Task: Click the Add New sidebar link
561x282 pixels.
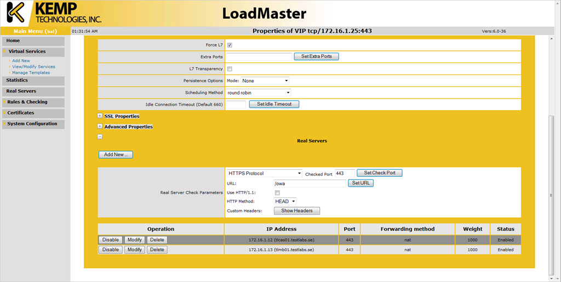Action: click(21, 61)
